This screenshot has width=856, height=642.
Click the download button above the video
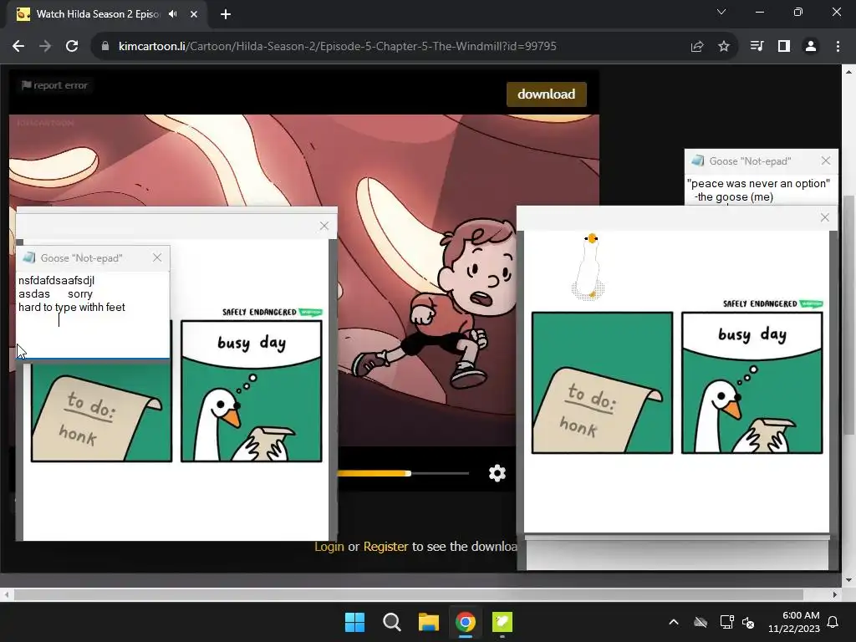[547, 94]
